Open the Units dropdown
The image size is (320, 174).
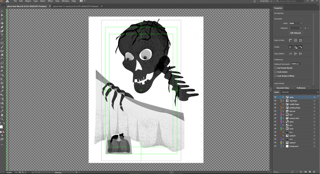(x=296, y=23)
